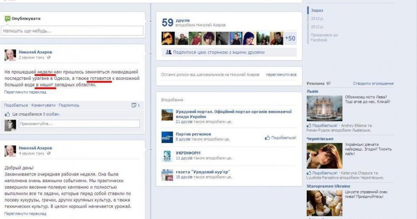The height and width of the screenshot is (219, 417).
Task: Like the Партия регионов page
Action: tap(280, 138)
